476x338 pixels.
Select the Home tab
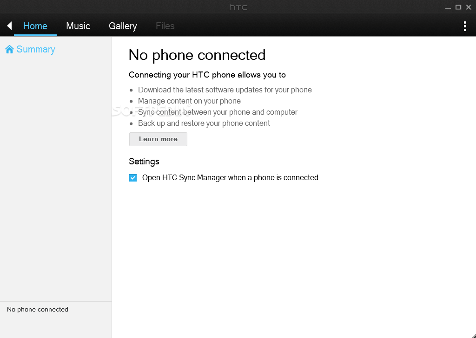35,26
